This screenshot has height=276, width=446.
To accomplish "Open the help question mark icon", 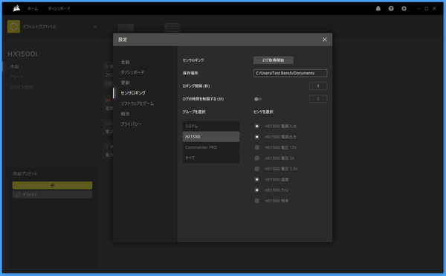I will pos(391,8).
